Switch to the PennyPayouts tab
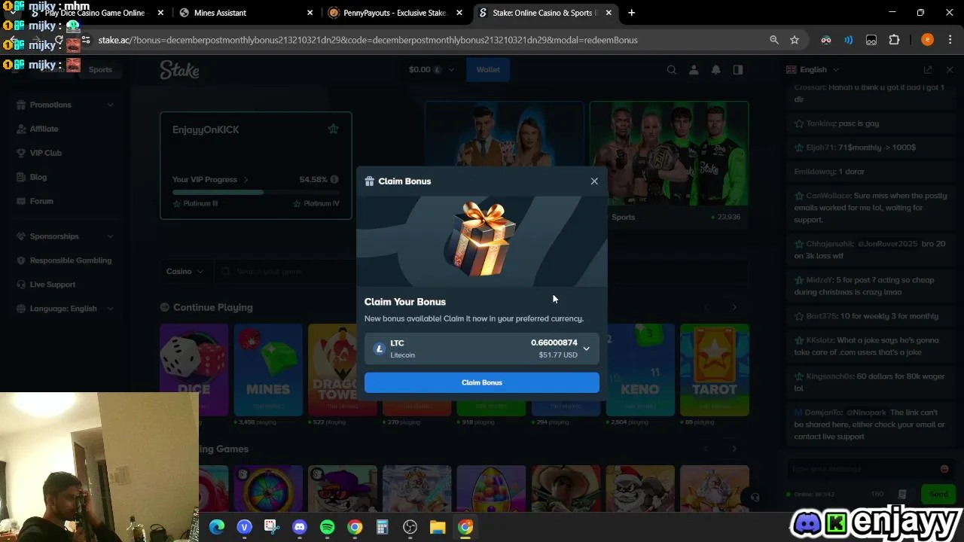 [393, 13]
